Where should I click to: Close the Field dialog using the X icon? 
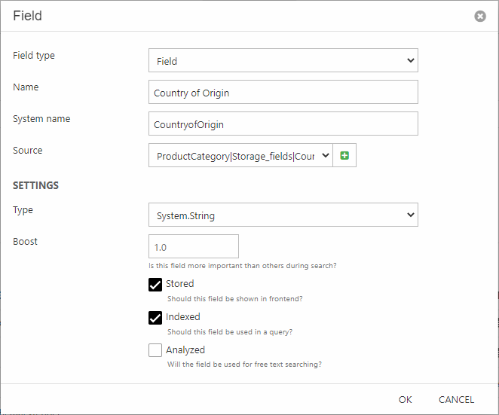click(x=480, y=16)
